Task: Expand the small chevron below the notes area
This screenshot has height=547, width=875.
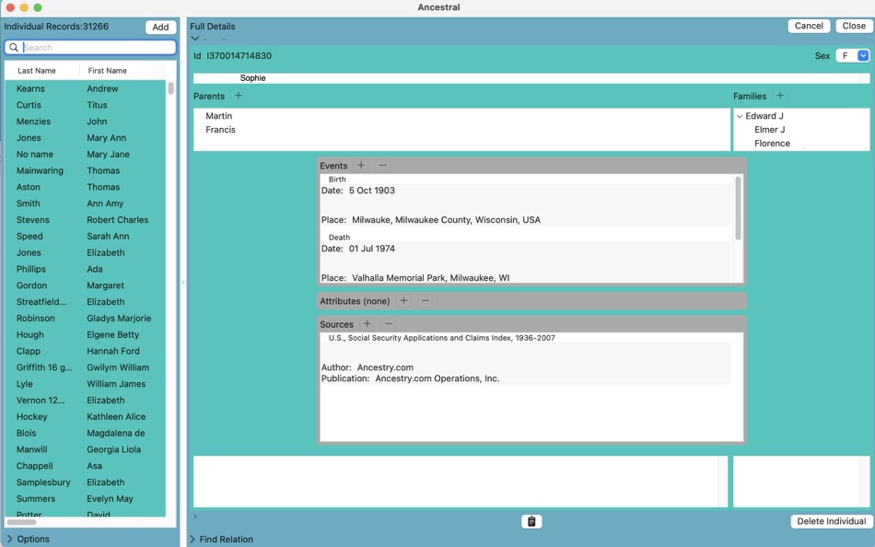Action: click(x=194, y=516)
